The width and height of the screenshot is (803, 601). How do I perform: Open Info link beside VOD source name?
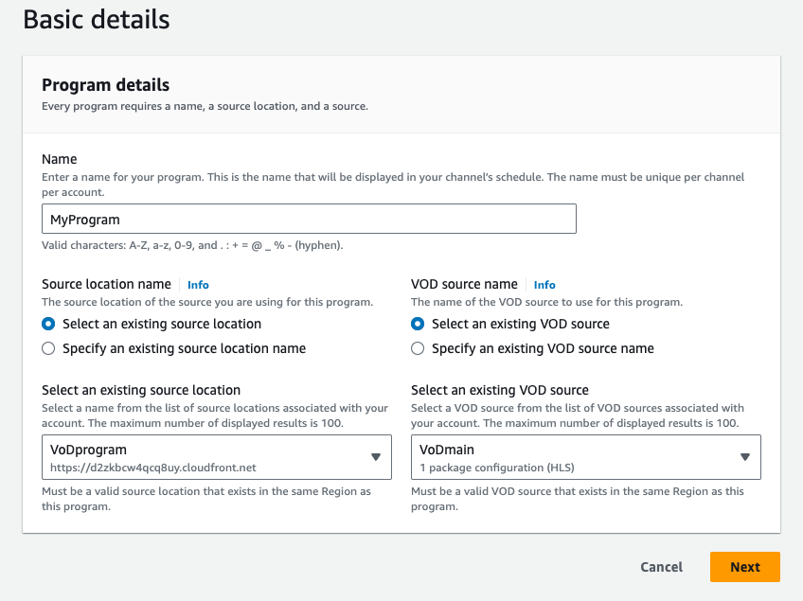[x=544, y=285]
